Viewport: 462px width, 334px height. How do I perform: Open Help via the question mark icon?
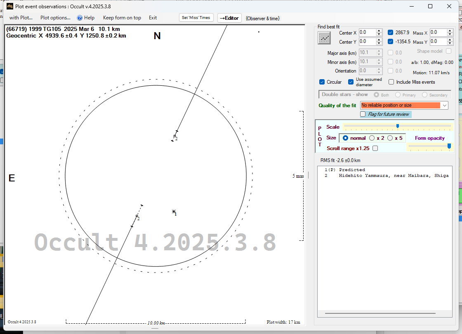(x=80, y=18)
